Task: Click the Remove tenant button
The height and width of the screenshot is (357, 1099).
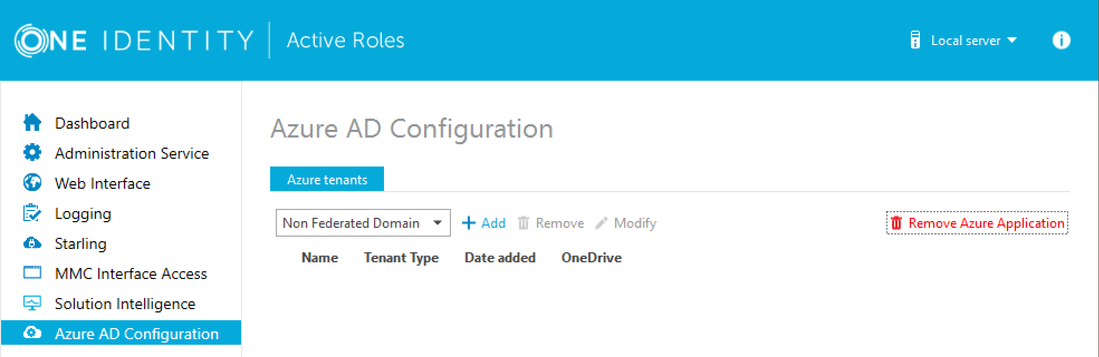Action: tap(551, 223)
